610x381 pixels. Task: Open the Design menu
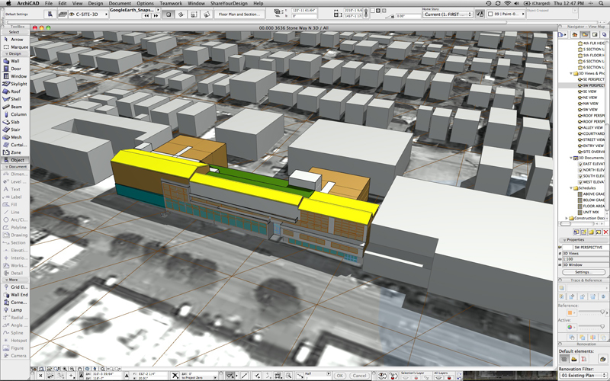(95, 4)
